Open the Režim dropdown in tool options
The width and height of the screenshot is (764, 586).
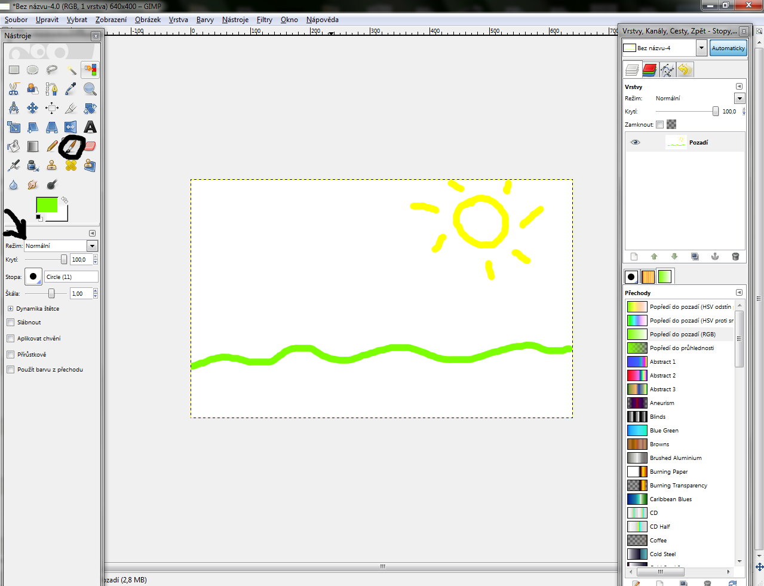[92, 246]
